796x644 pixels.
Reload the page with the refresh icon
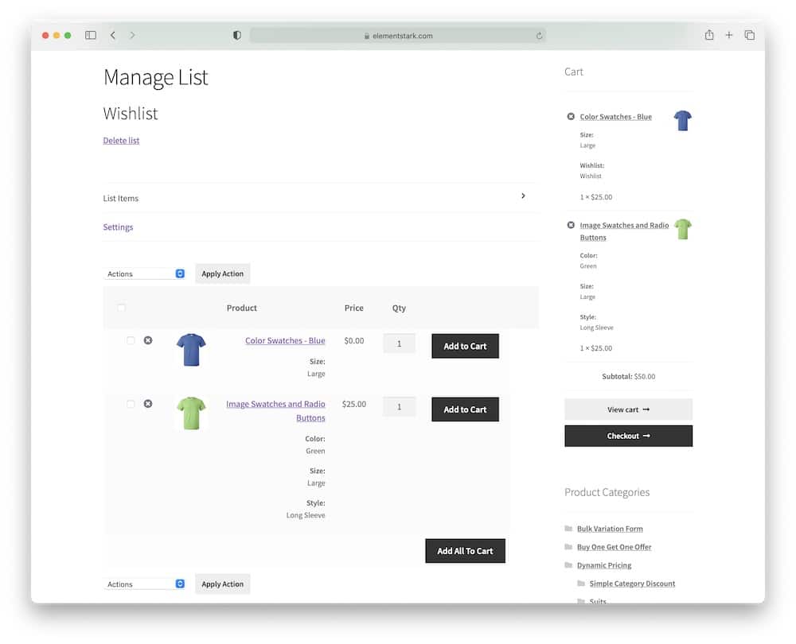tap(539, 36)
